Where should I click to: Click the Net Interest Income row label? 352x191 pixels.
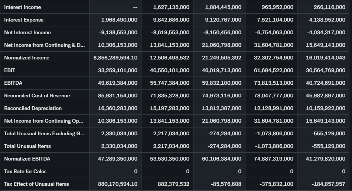(x=27, y=32)
